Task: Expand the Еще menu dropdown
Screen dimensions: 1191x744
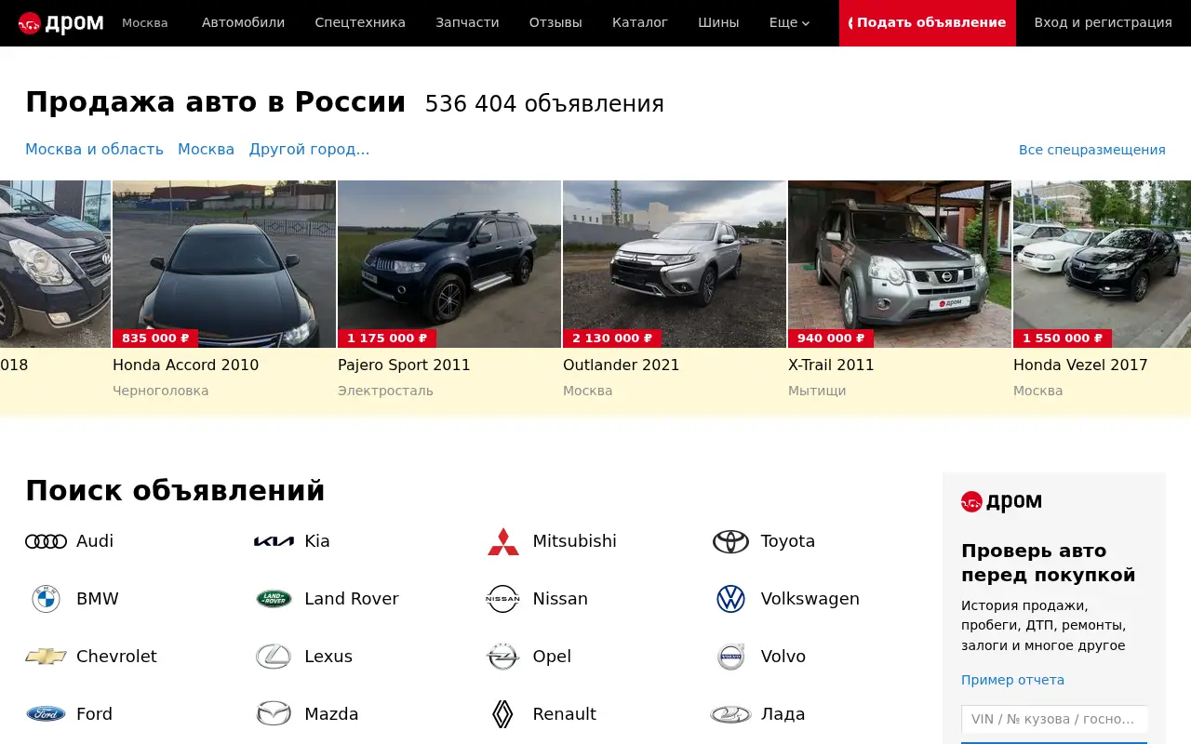Action: pos(789,22)
